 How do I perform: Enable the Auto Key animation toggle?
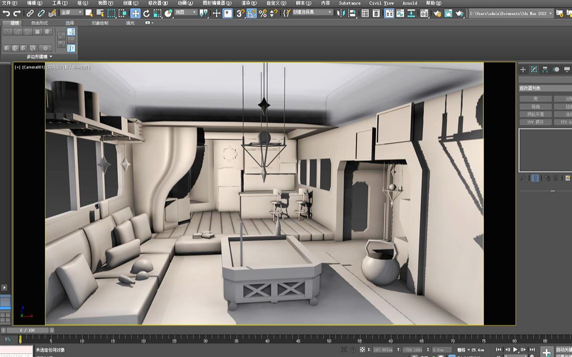(563, 350)
